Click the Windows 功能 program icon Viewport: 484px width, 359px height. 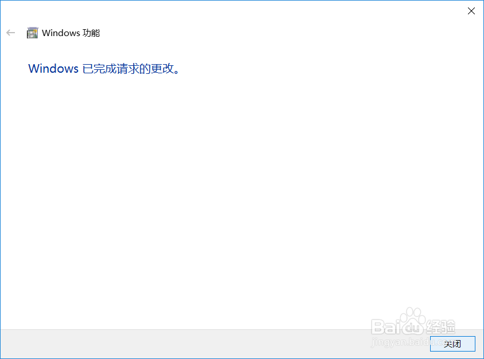[33, 33]
